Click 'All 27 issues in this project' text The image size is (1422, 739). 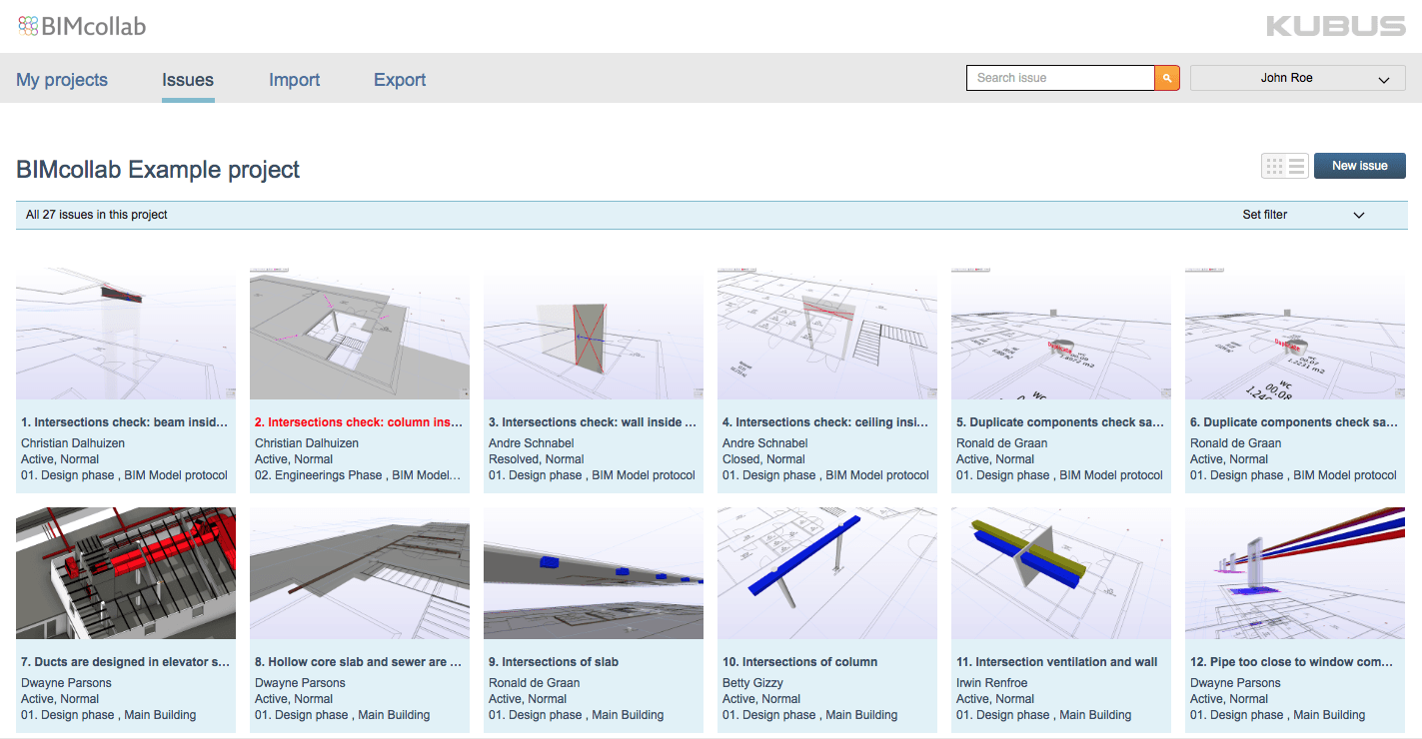pyautogui.click(x=97, y=215)
